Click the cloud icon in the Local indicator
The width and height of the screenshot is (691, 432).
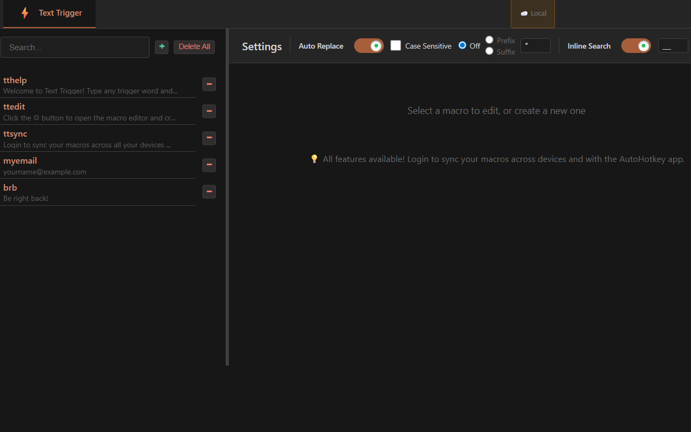[x=524, y=13]
